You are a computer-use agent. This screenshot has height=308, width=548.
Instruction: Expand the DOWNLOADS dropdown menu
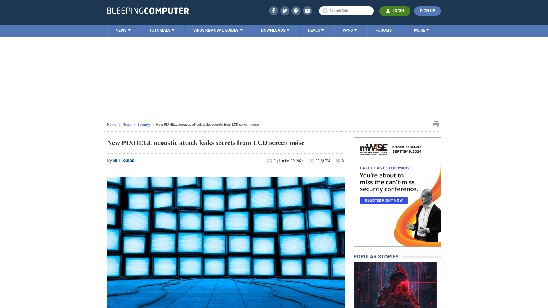[275, 30]
